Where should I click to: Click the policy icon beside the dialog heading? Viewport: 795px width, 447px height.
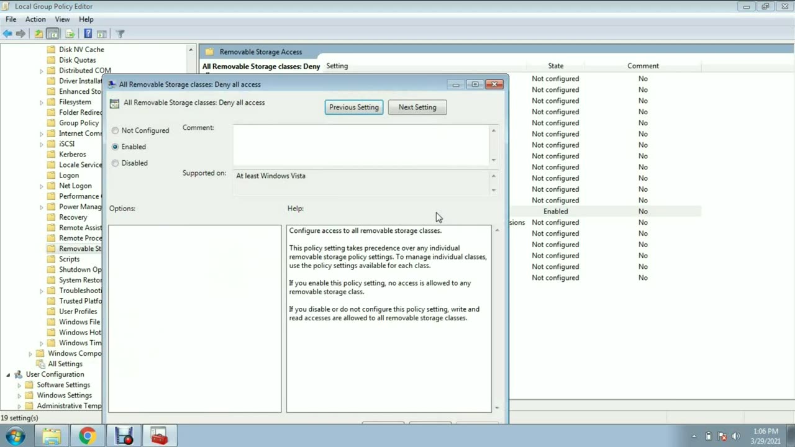coord(114,103)
